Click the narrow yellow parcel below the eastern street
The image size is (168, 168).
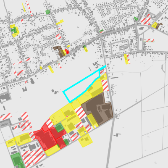pyautogui.click(x=126, y=59)
